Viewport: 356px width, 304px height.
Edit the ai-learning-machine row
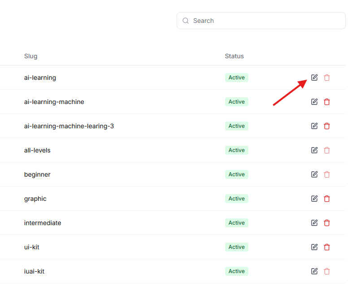click(314, 102)
